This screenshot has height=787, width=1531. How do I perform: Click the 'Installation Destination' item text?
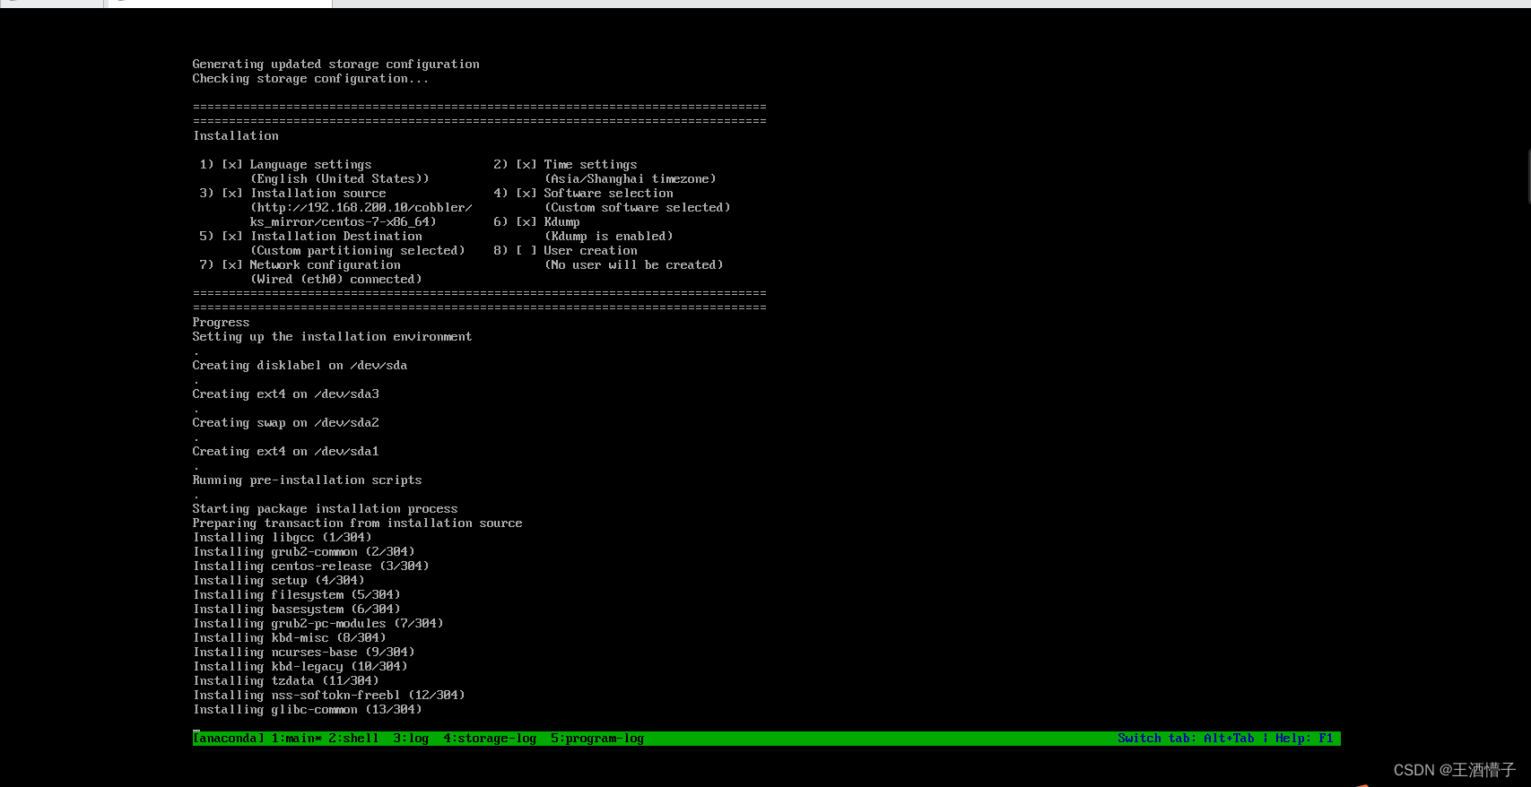pyautogui.click(x=335, y=237)
